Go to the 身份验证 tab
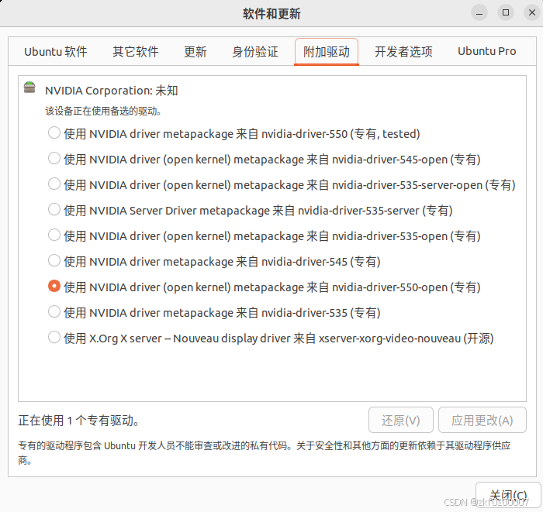Screen dimensions: 543x512 [255, 52]
